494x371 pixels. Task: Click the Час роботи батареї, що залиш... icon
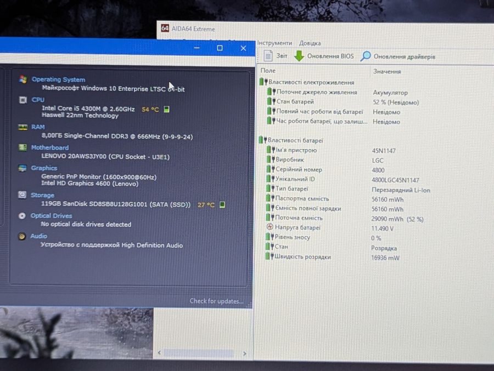point(271,121)
